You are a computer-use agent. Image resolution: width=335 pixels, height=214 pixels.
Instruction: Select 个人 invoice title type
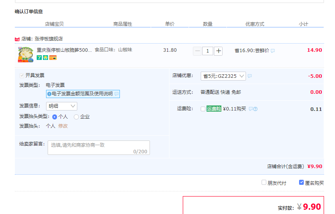tap(55, 117)
